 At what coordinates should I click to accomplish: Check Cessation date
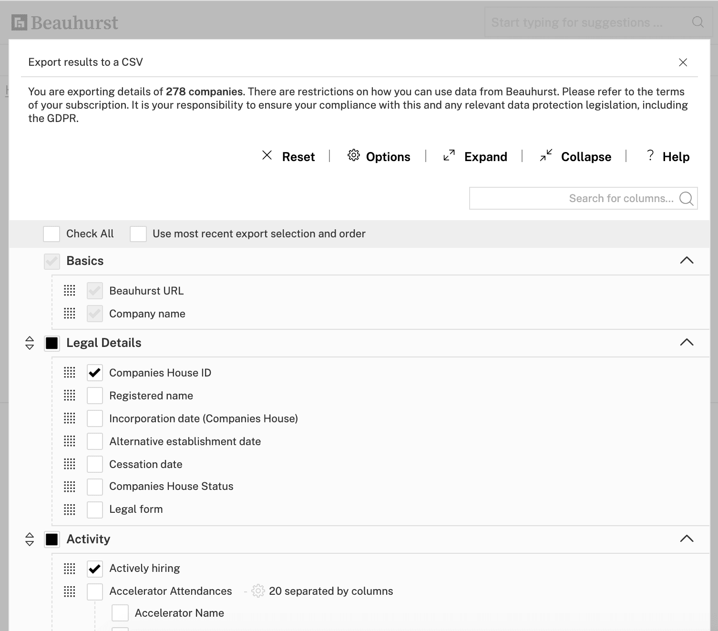coord(95,464)
